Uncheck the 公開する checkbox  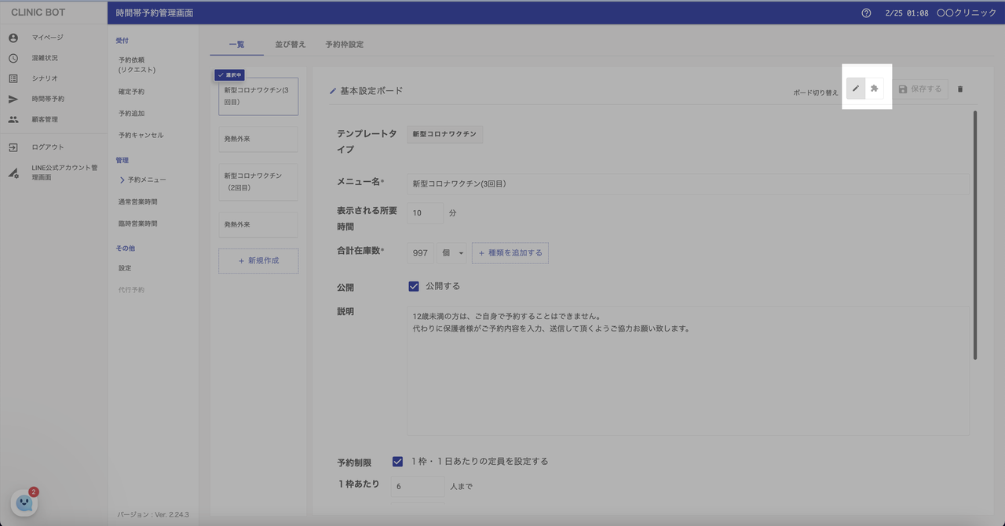pyautogui.click(x=414, y=286)
